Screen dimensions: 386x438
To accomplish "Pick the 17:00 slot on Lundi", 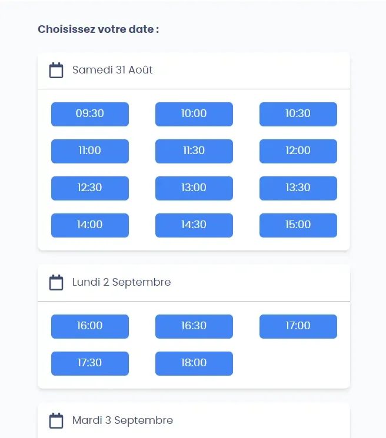I will (298, 326).
